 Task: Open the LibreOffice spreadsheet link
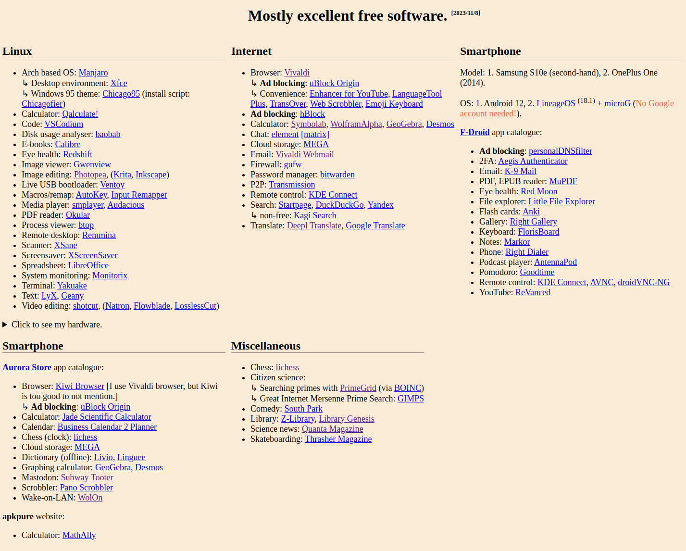coord(88,265)
